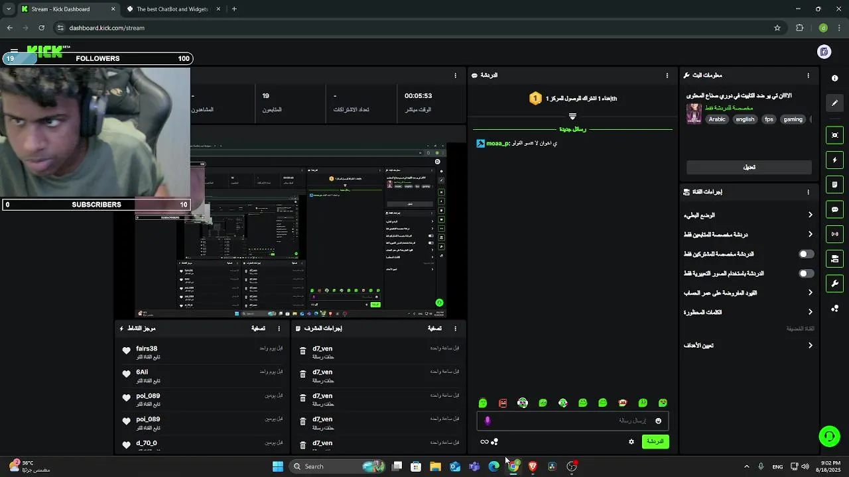Image resolution: width=849 pixels, height=477 pixels.
Task: Expand the followers-only chat option
Action: tap(748, 234)
